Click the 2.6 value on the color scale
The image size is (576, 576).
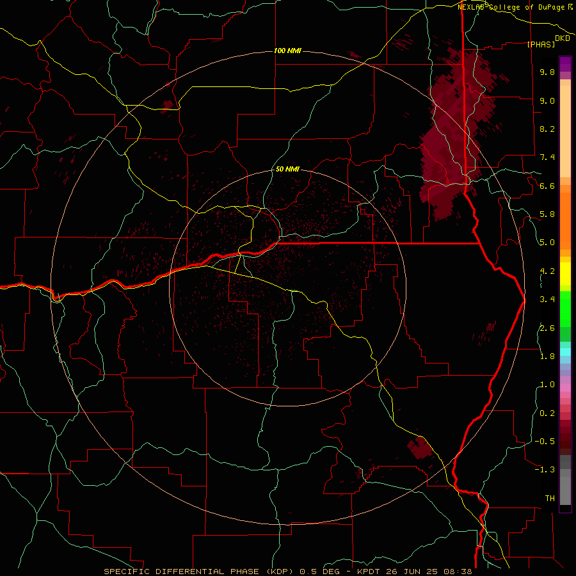[547, 328]
